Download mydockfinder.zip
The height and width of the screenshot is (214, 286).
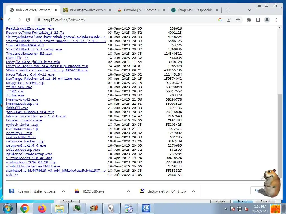[22, 125]
